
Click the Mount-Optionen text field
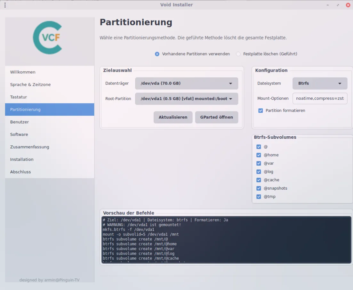point(320,99)
